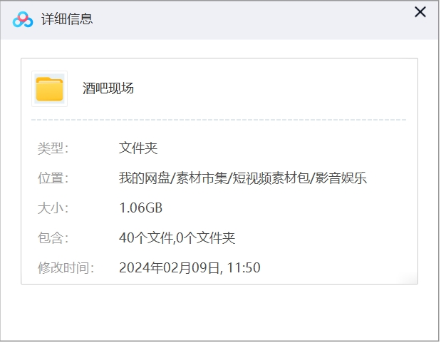This screenshot has height=343, width=441.
Task: Click the yellow folder icon
Action: click(x=49, y=89)
